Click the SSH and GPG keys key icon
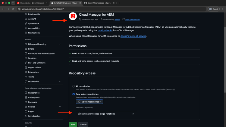Viewport: 226px width, 127px height. click(26, 63)
